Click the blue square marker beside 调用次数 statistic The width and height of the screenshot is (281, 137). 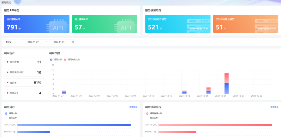(x=8, y=62)
